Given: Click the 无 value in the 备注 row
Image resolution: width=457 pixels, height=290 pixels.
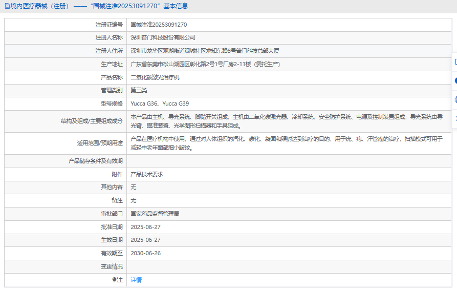Looking at the screenshot, I should (x=133, y=200).
